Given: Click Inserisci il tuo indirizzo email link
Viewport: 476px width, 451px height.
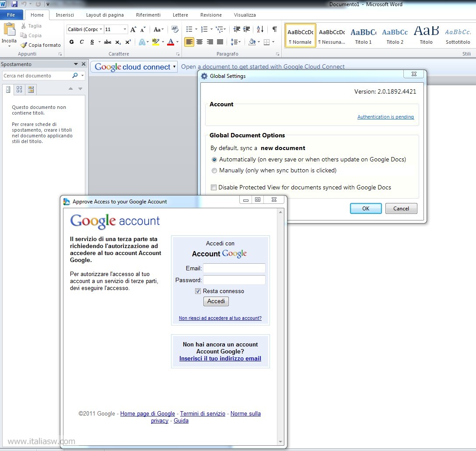Looking at the screenshot, I should (x=220, y=358).
